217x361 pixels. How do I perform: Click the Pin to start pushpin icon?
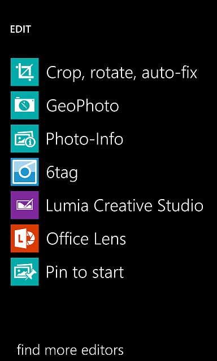point(25,272)
